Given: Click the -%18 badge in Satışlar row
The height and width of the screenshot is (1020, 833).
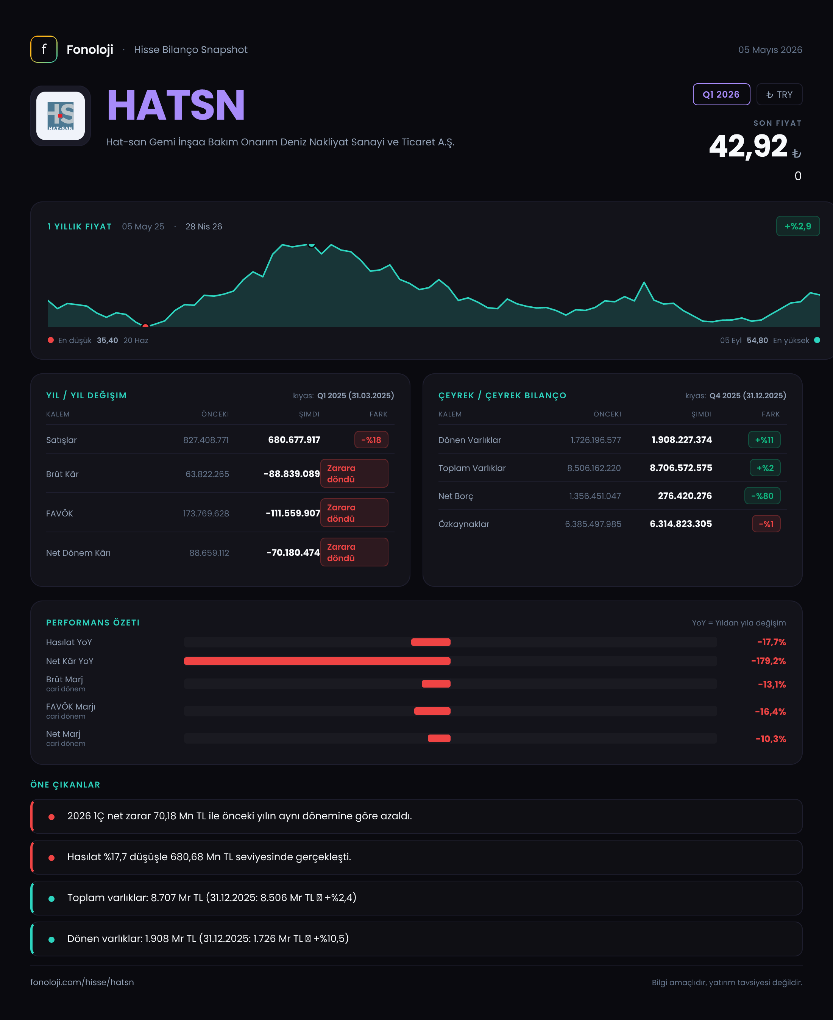Looking at the screenshot, I should coord(371,440).
